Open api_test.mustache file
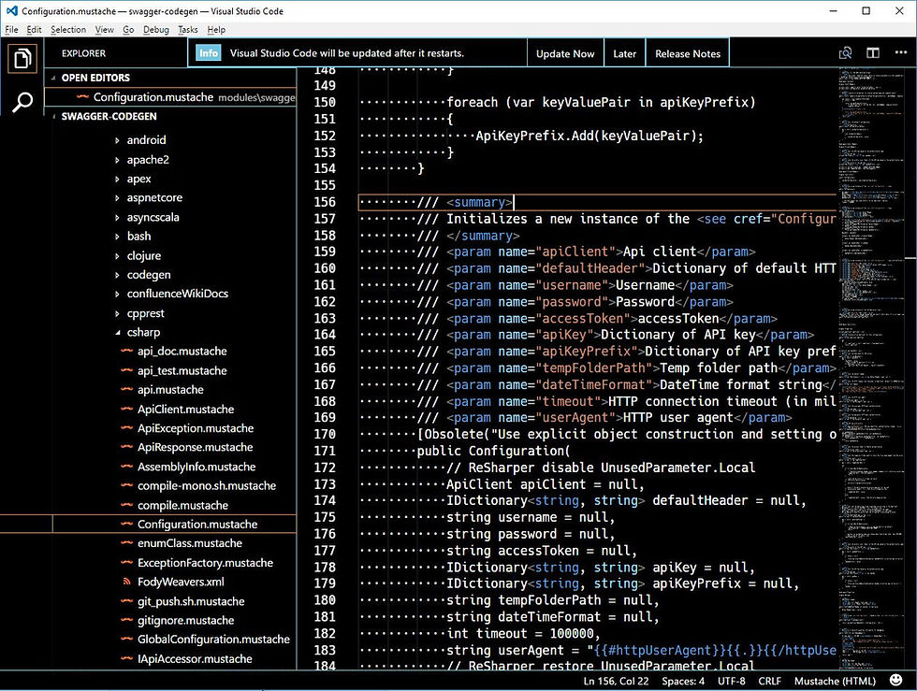 click(182, 370)
